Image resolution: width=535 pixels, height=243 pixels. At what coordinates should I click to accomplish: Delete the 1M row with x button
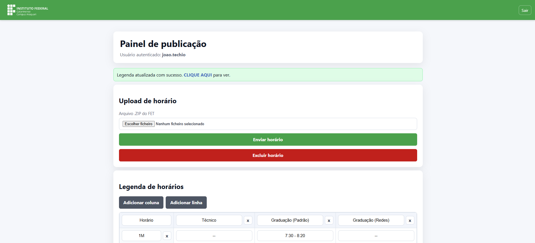point(167,236)
